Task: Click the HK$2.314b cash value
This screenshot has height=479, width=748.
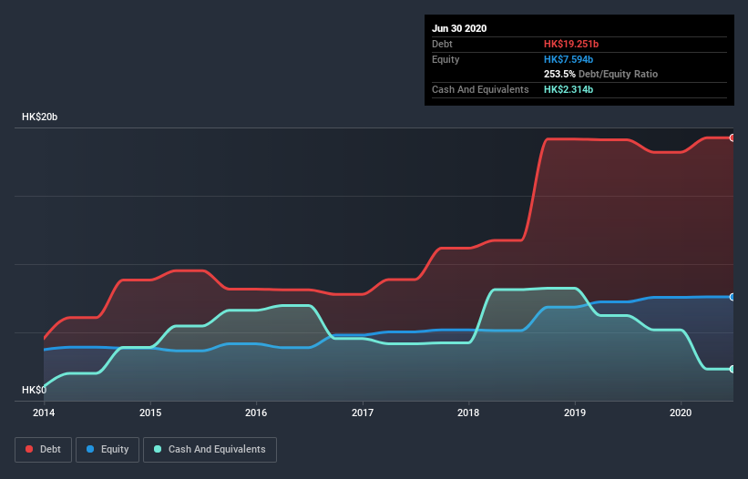Action: 569,89
